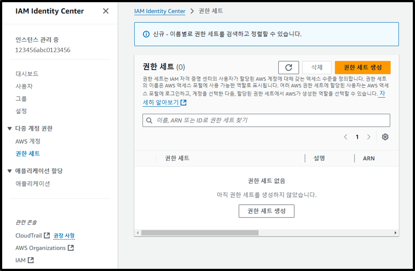The image size is (415, 271).
Task: Click the 삭제 button
Action: click(317, 67)
